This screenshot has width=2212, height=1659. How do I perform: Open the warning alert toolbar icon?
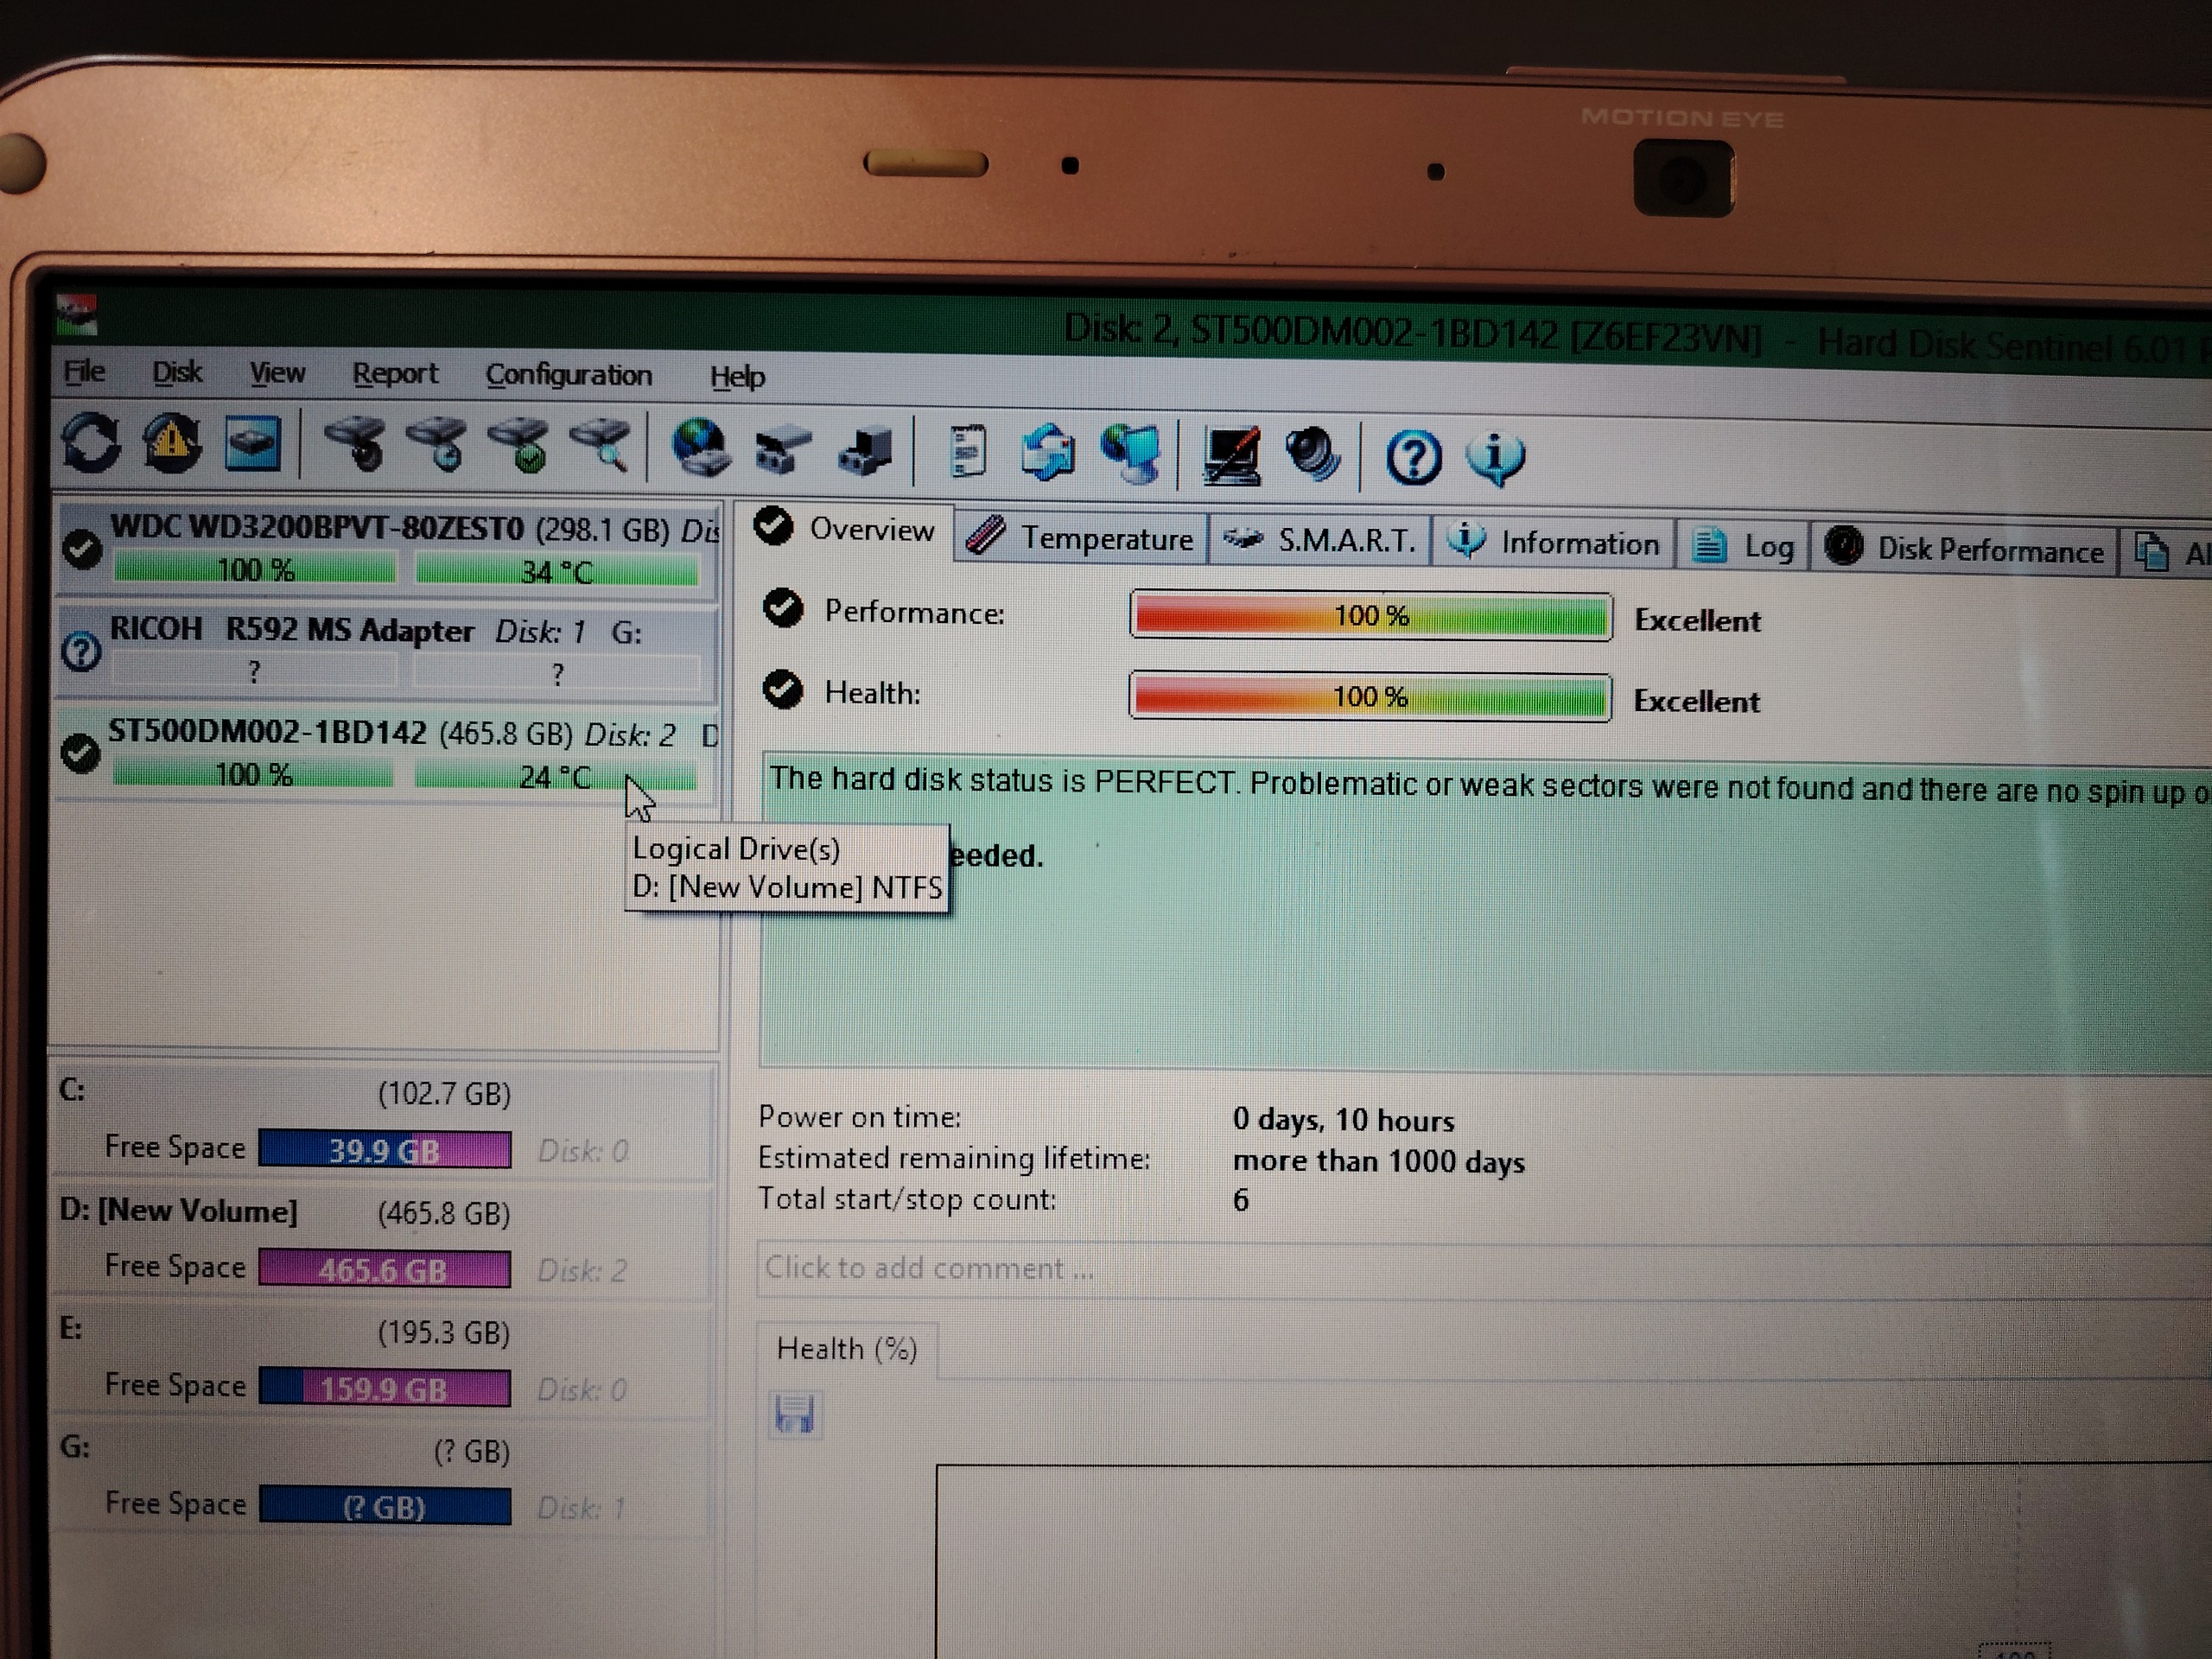tap(172, 443)
